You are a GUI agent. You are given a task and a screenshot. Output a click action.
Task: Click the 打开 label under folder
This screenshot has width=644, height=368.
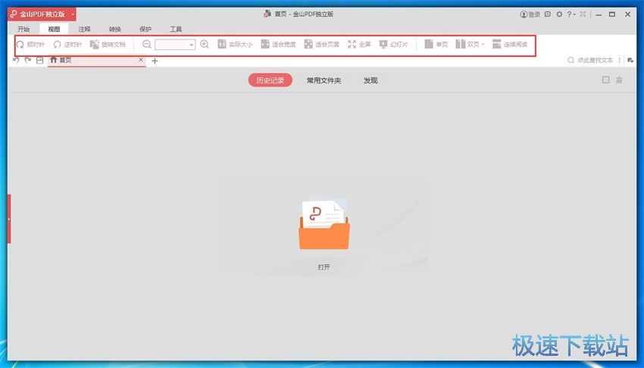324,267
